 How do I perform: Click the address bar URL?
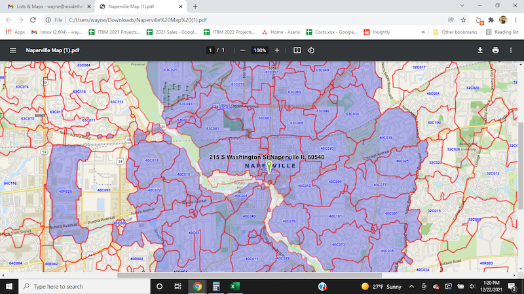click(x=138, y=20)
